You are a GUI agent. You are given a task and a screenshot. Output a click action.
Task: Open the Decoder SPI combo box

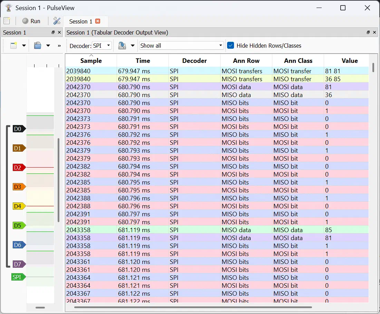click(102, 46)
